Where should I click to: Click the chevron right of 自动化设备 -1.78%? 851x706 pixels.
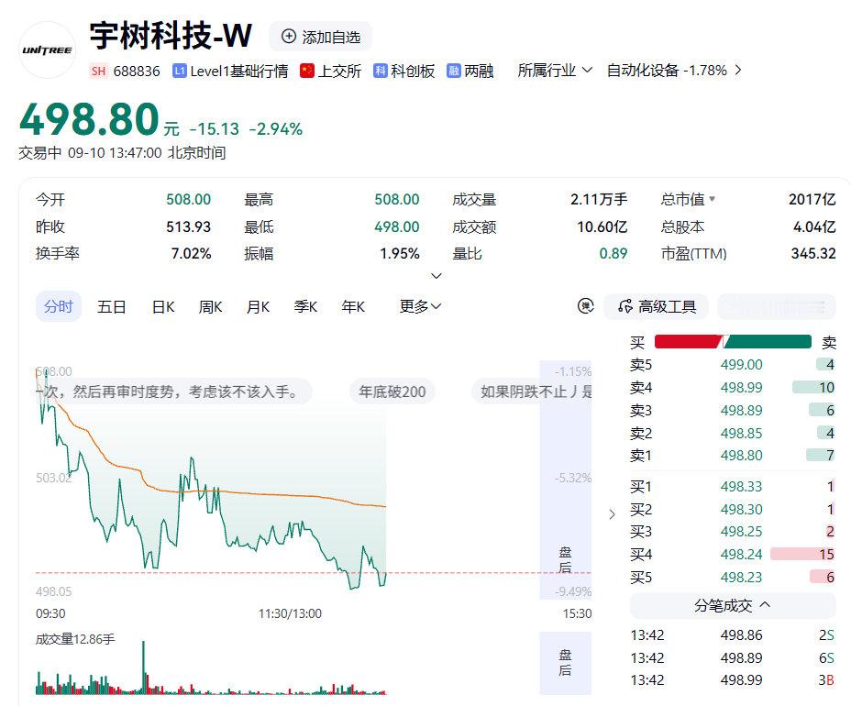tap(737, 70)
